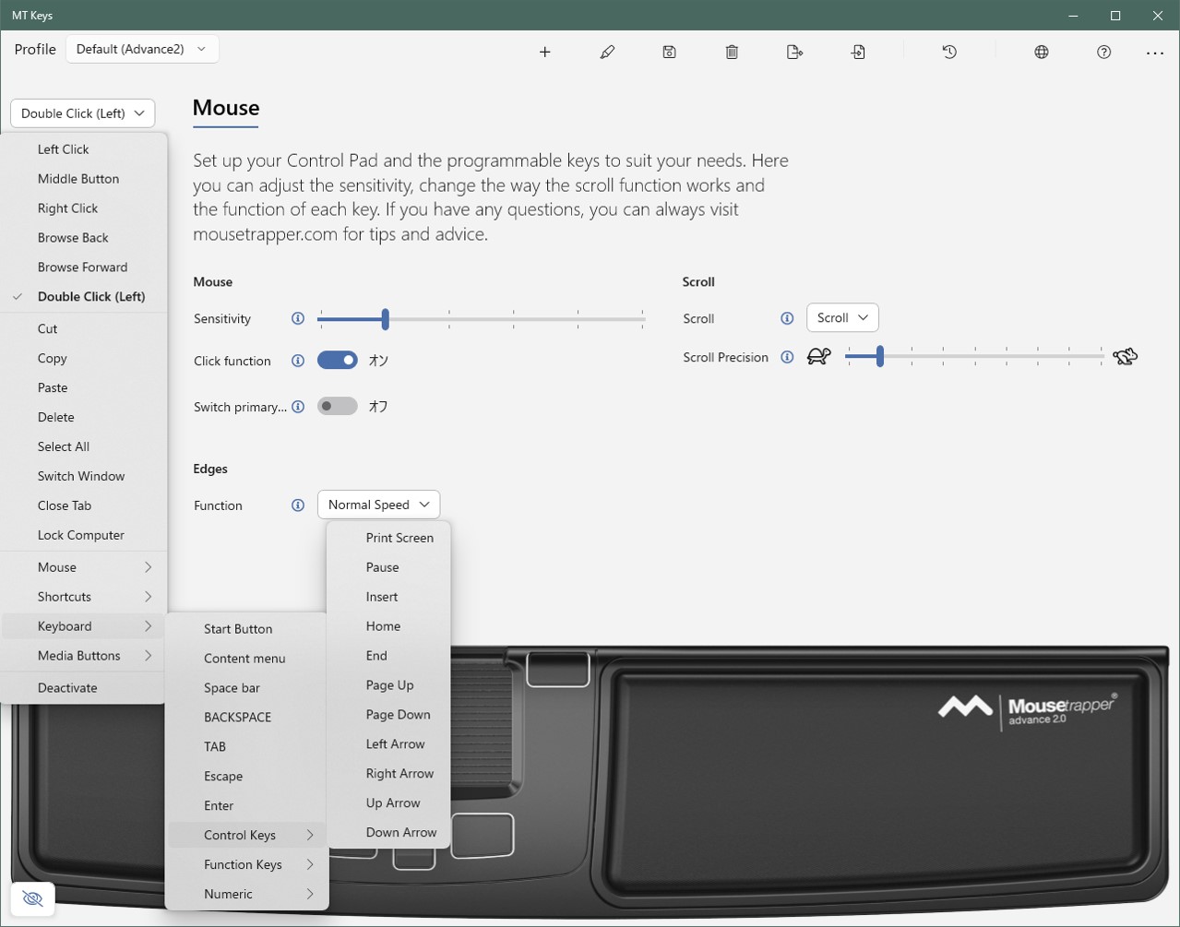Expand the Function Keys submenu
The width and height of the screenshot is (1180, 927).
[246, 864]
